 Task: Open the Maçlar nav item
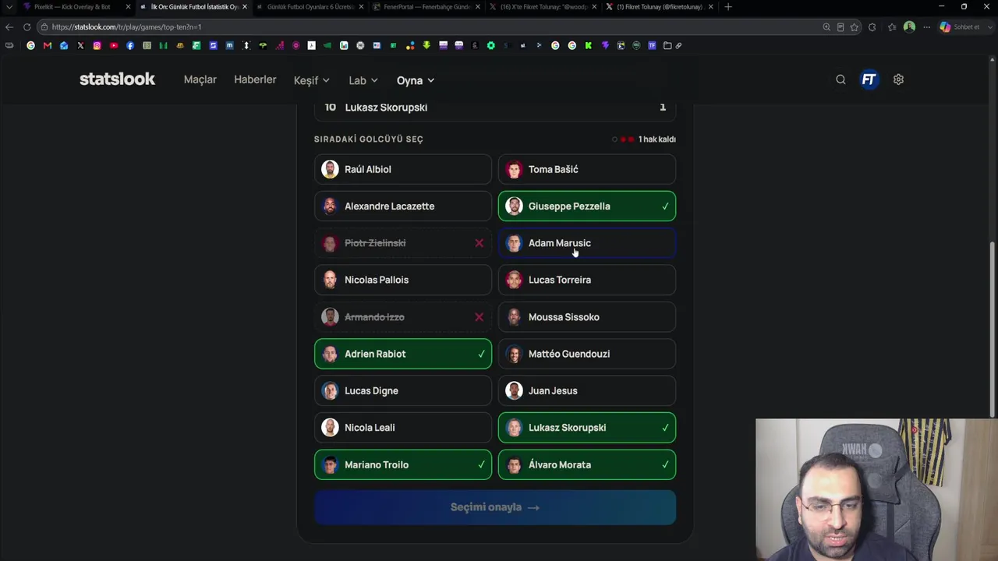click(x=200, y=79)
